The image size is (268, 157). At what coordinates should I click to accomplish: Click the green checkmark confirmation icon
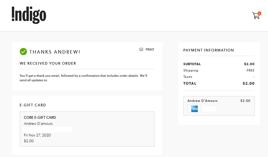tap(23, 52)
